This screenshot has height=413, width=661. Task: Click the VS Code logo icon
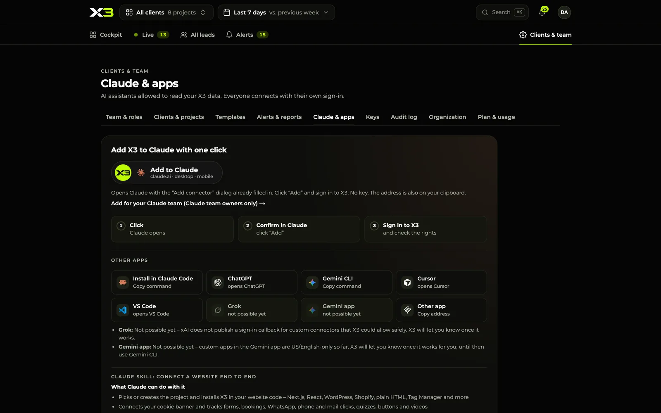click(123, 310)
